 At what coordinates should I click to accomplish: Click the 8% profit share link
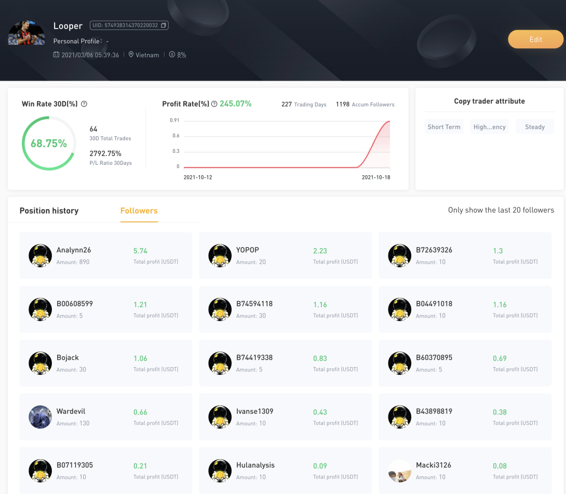[x=182, y=55]
